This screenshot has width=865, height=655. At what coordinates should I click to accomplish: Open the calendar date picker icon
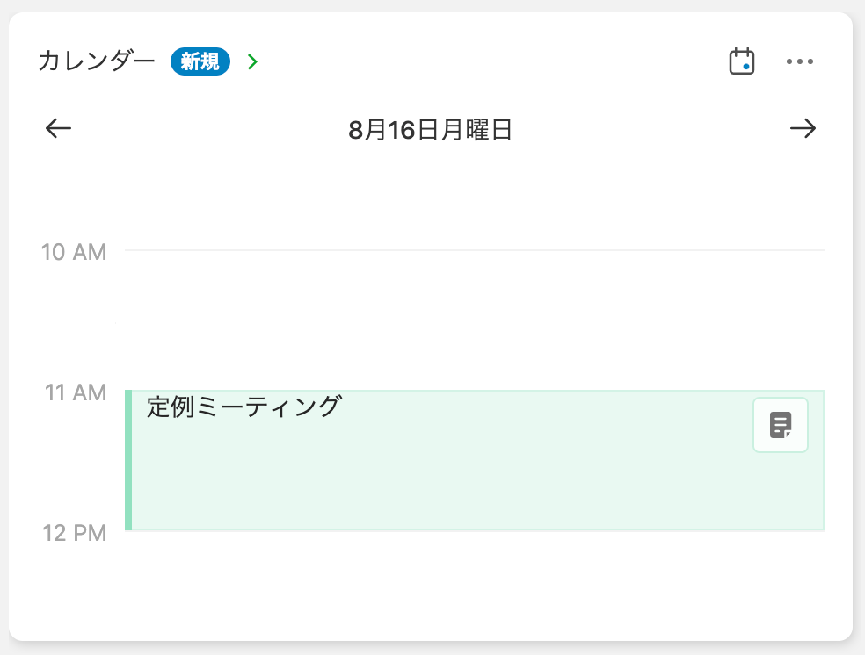(742, 61)
